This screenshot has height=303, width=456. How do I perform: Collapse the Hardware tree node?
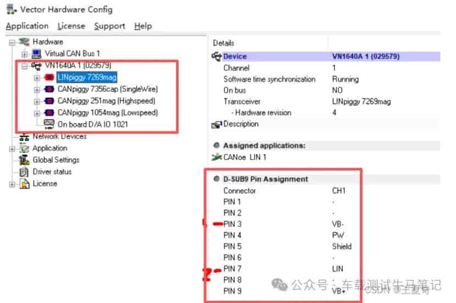(12, 43)
